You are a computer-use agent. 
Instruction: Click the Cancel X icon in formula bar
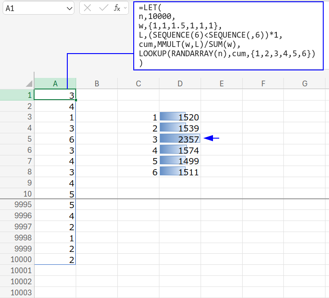[88, 8]
